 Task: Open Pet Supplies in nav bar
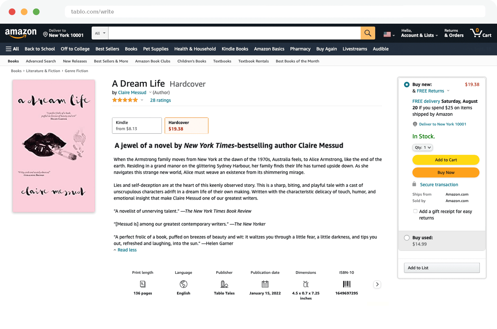click(x=156, y=49)
